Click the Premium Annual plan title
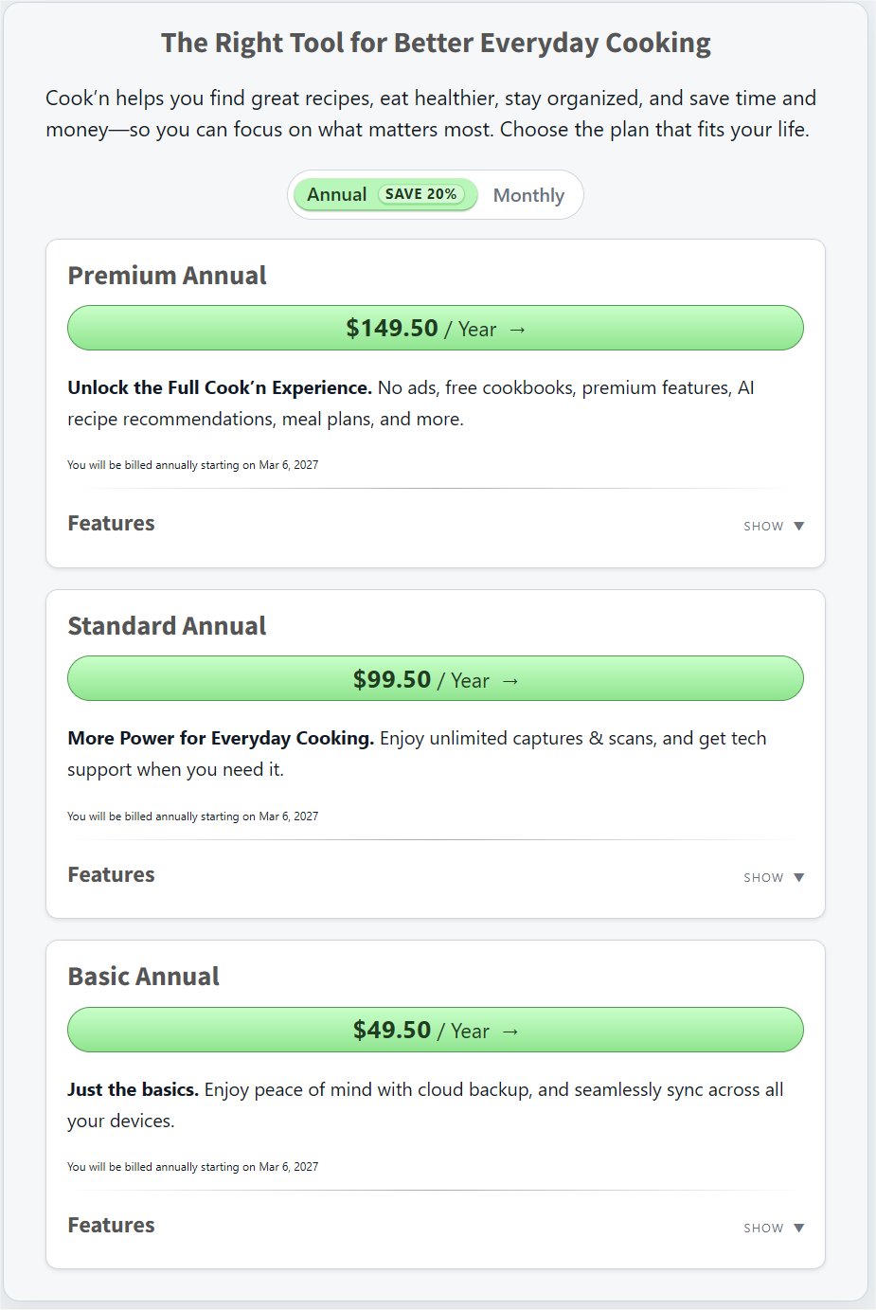Viewport: 876px width, 1310px height. point(167,276)
